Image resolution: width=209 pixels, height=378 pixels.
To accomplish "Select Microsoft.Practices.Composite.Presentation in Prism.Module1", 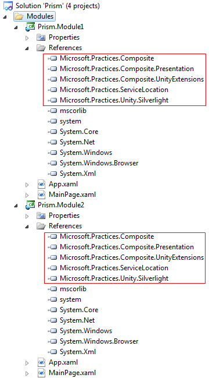I will tap(127, 69).
